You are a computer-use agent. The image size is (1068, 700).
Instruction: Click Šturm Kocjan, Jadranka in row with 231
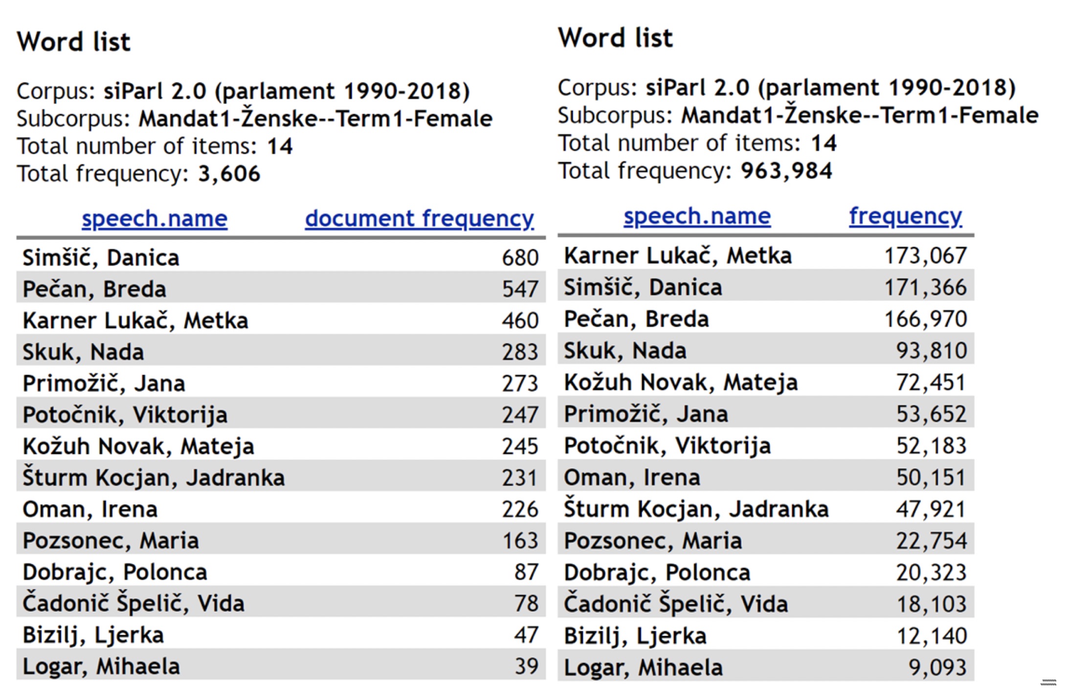click(x=154, y=478)
